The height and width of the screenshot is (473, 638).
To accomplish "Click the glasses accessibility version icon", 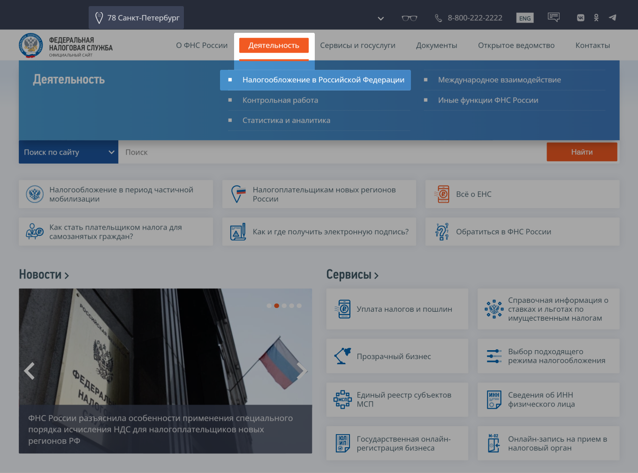I will click(x=409, y=18).
